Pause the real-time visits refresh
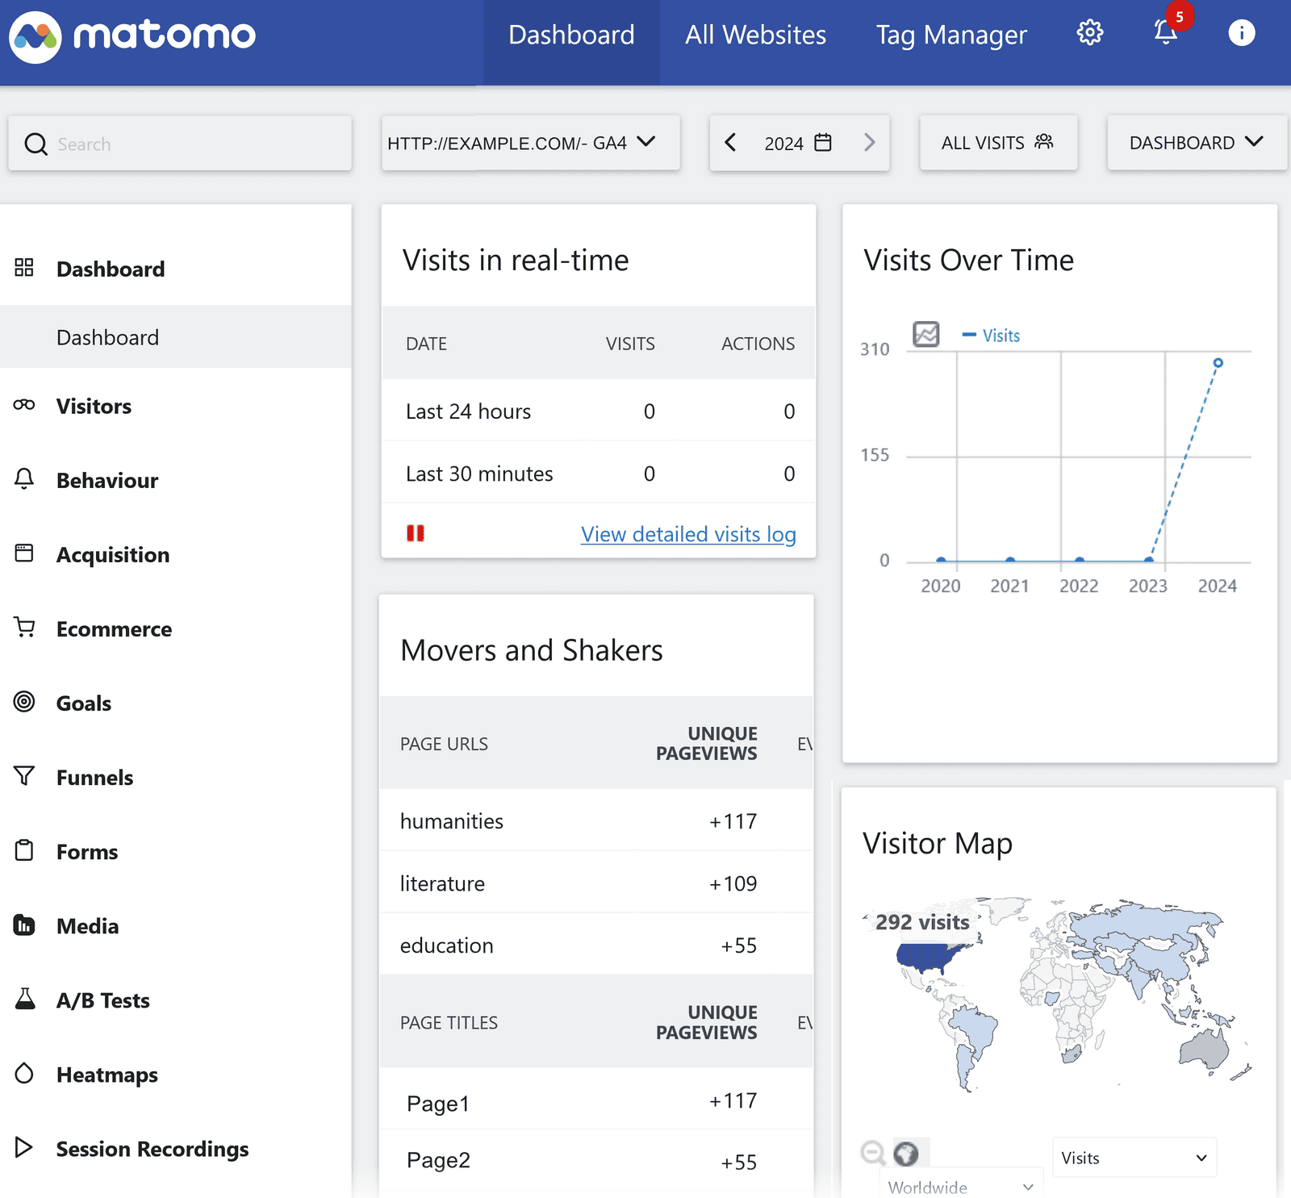Screen dimensions: 1291x1198 point(416,532)
